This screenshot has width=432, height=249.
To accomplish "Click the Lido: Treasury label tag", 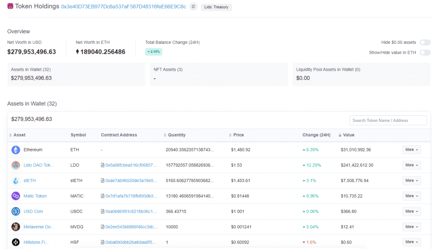I will tap(216, 7).
